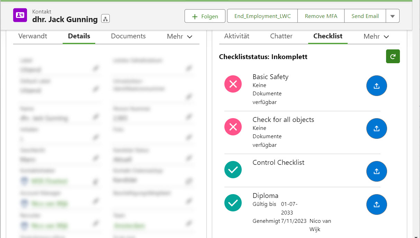This screenshot has height=238, width=420.
Task: Upload a document for Control Checklist
Action: tap(376, 171)
